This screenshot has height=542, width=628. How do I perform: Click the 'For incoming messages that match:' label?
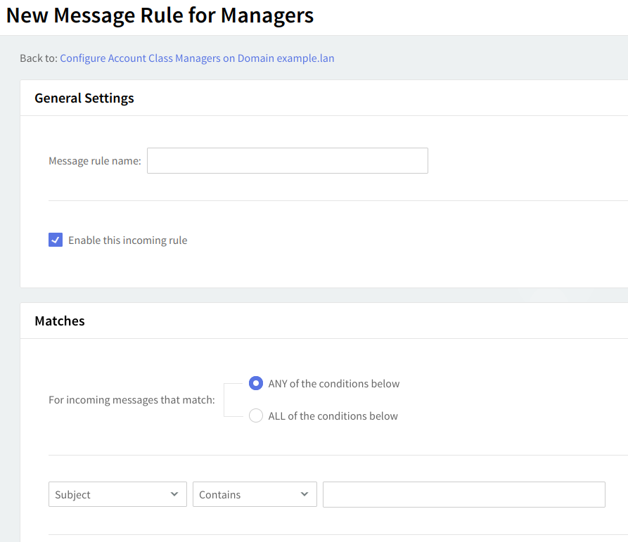pyautogui.click(x=132, y=400)
